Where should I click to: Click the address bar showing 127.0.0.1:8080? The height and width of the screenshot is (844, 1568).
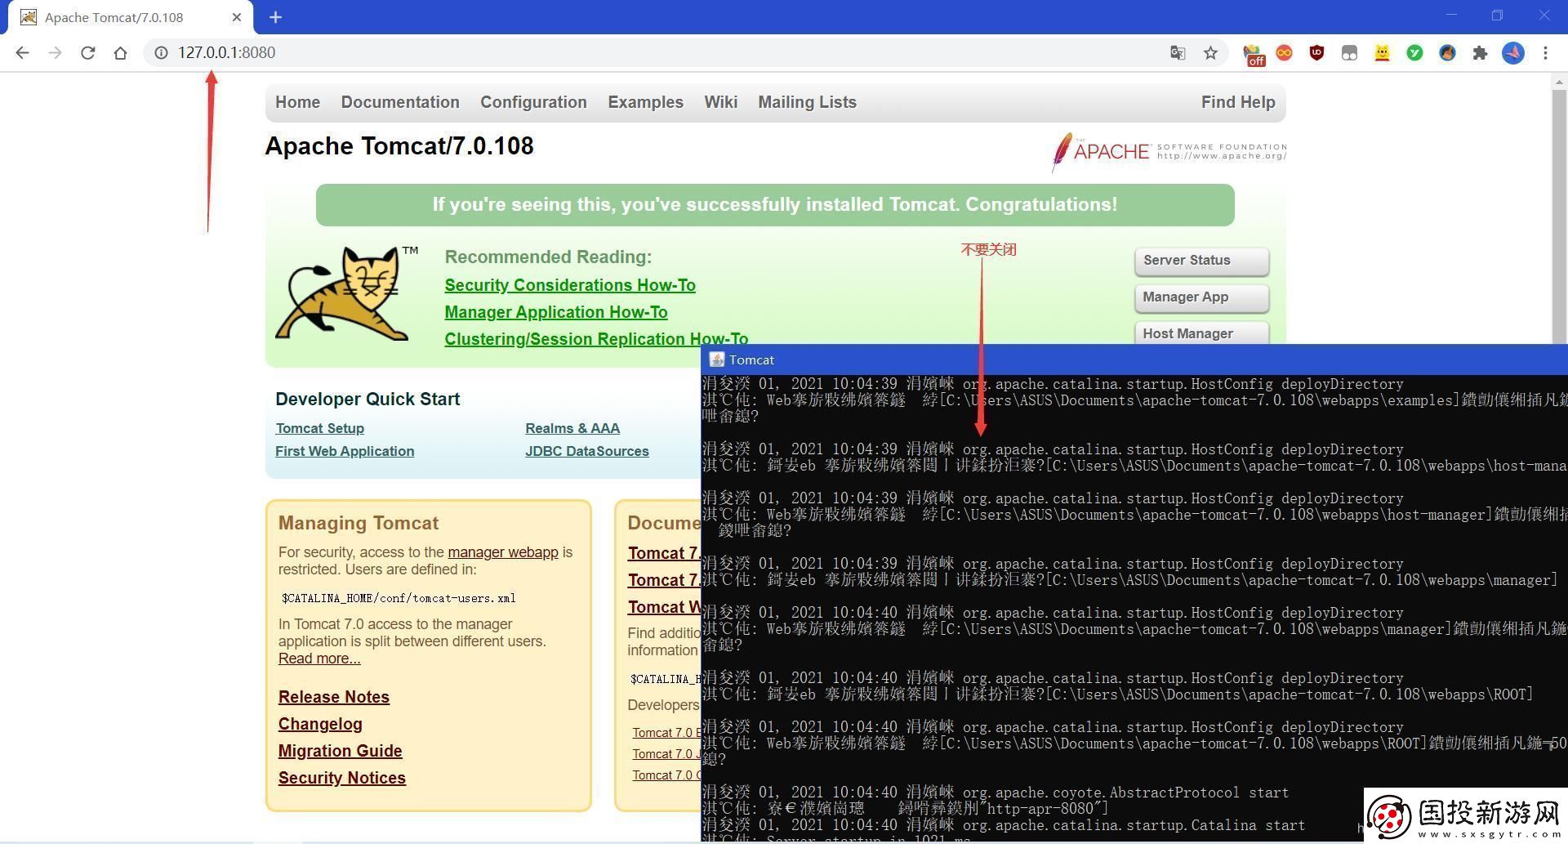(572, 53)
